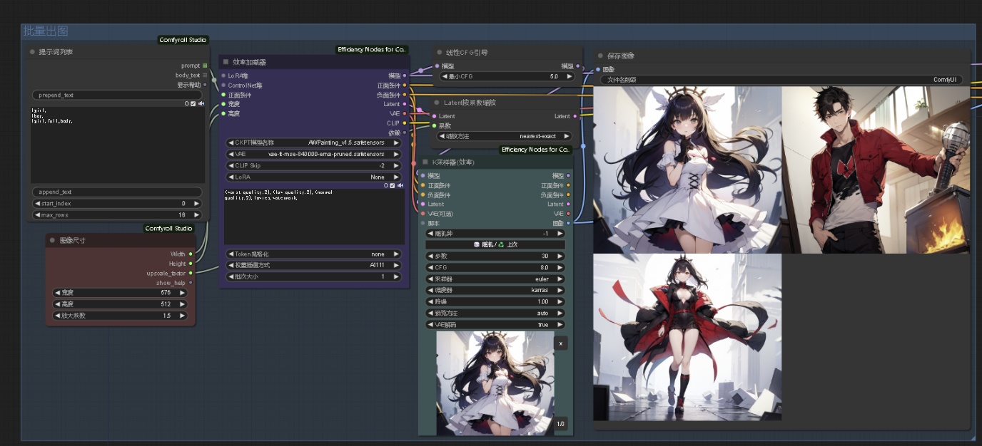The height and width of the screenshot is (446, 982).
Task: Increase 步数 value 30 with right arrow
Action: pyautogui.click(x=560, y=256)
